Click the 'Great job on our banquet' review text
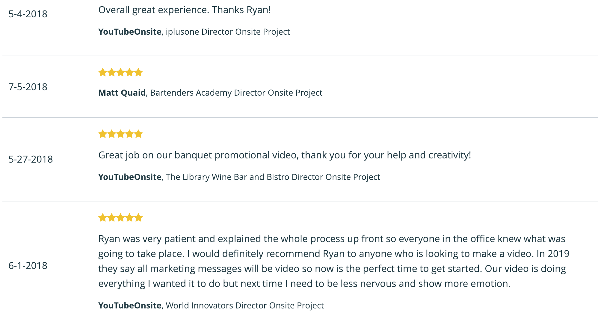Viewport: 598px width, 321px height. click(x=285, y=155)
